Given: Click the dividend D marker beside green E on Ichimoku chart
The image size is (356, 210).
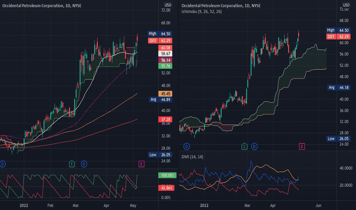Looking at the screenshot, I should coord(254,147).
